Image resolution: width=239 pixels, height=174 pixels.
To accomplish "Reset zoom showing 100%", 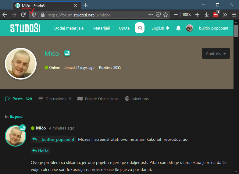I will pyautogui.click(x=187, y=15).
